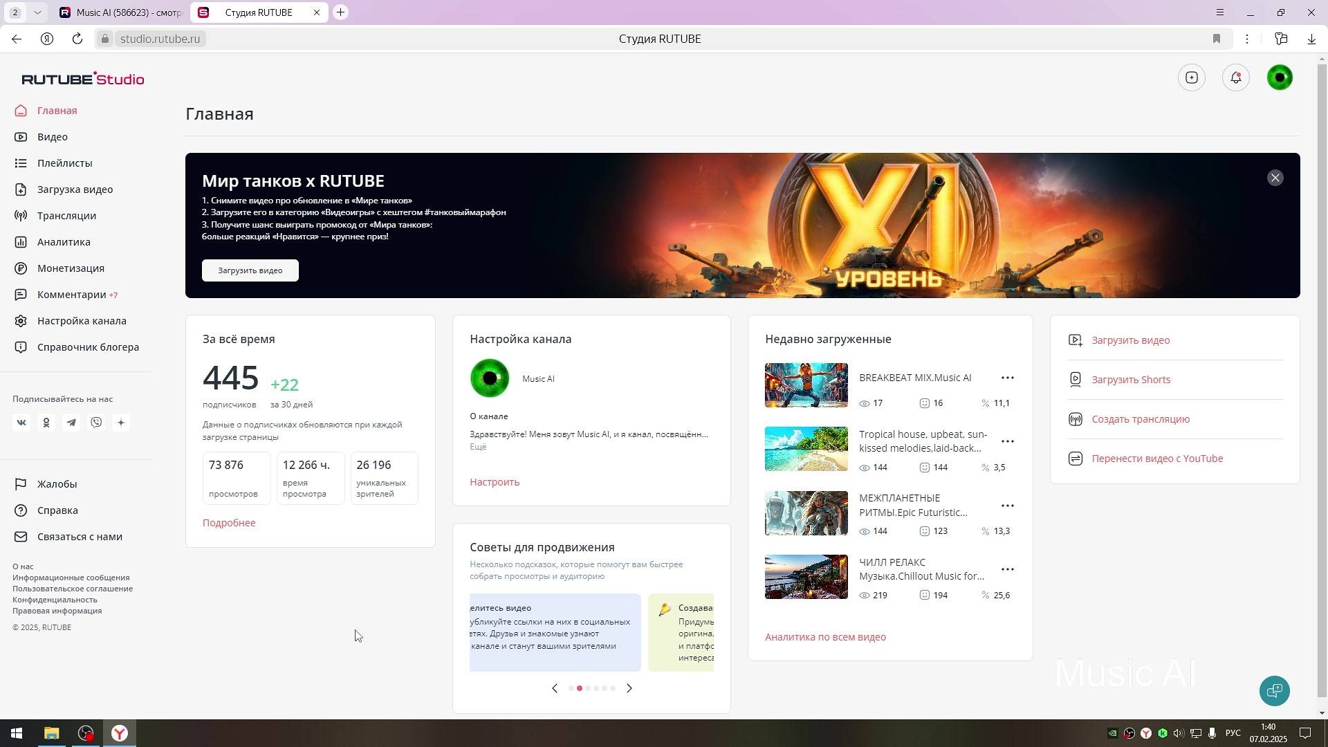Open user avatar menu in header
1328x747 pixels.
pyautogui.click(x=1280, y=77)
